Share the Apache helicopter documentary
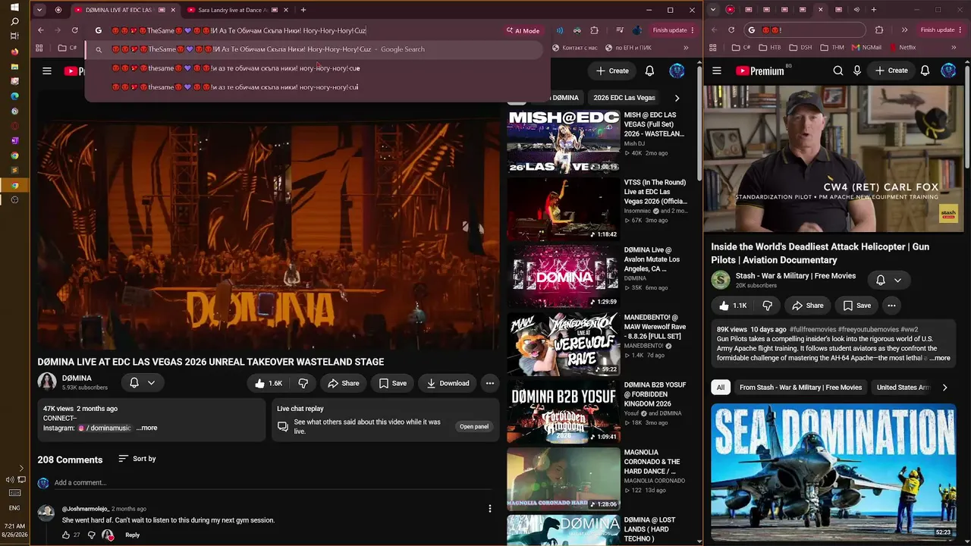 tap(807, 306)
